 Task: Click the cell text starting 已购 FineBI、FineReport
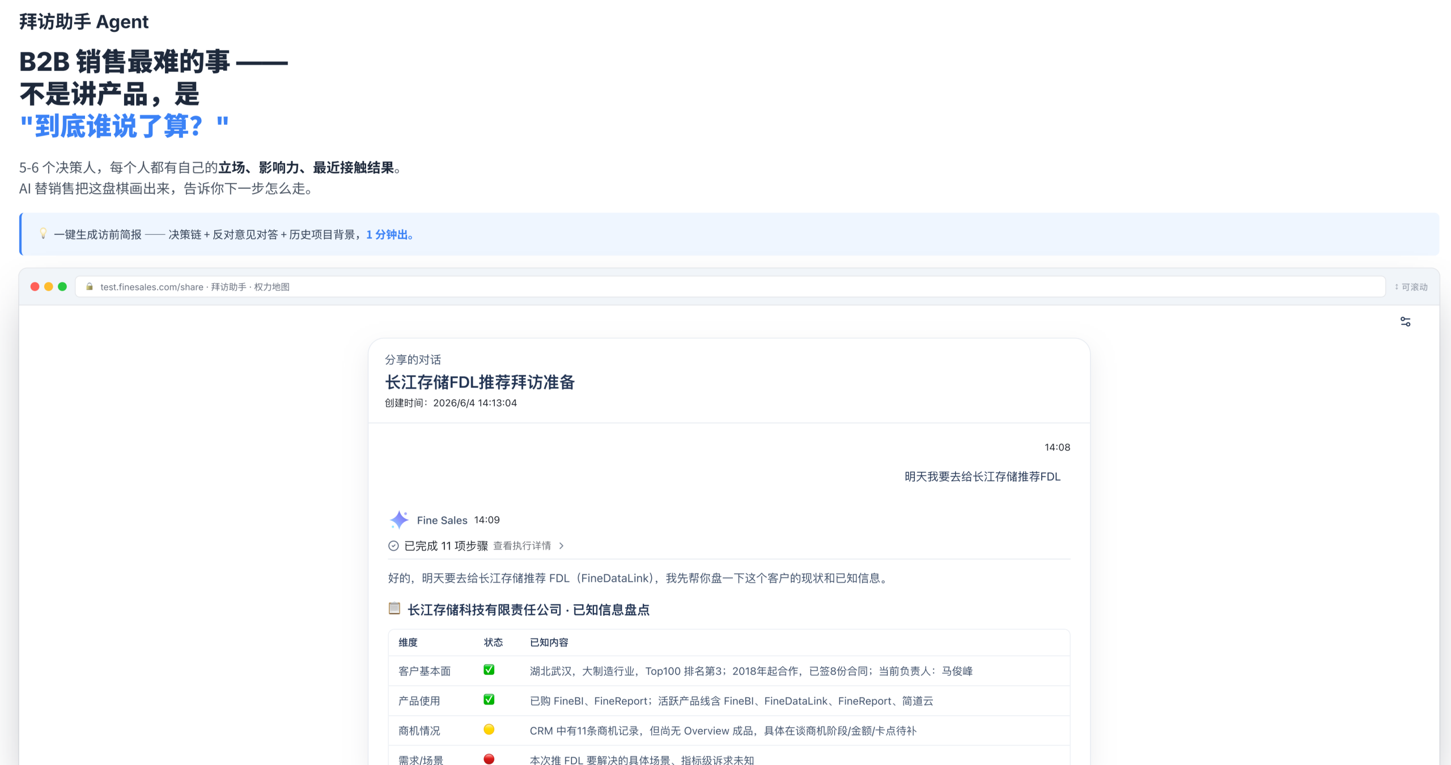(x=731, y=701)
